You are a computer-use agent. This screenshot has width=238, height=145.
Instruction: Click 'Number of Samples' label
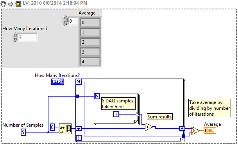[x=23, y=125]
